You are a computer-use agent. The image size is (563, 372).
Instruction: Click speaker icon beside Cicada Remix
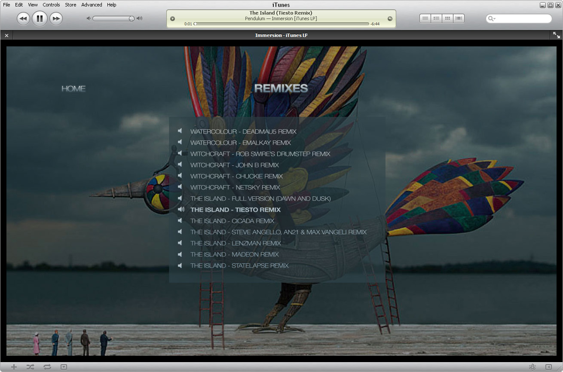coord(180,220)
